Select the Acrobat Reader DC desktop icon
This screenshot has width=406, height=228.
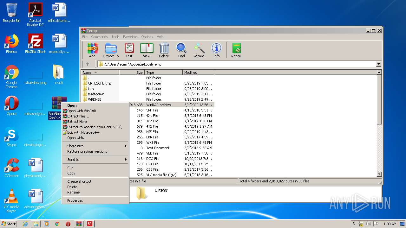pos(35,15)
